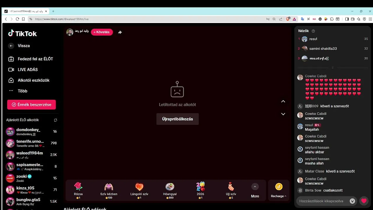Open Fedezd fel az ÉLŐT
The height and width of the screenshot is (210, 373).
coord(31,59)
